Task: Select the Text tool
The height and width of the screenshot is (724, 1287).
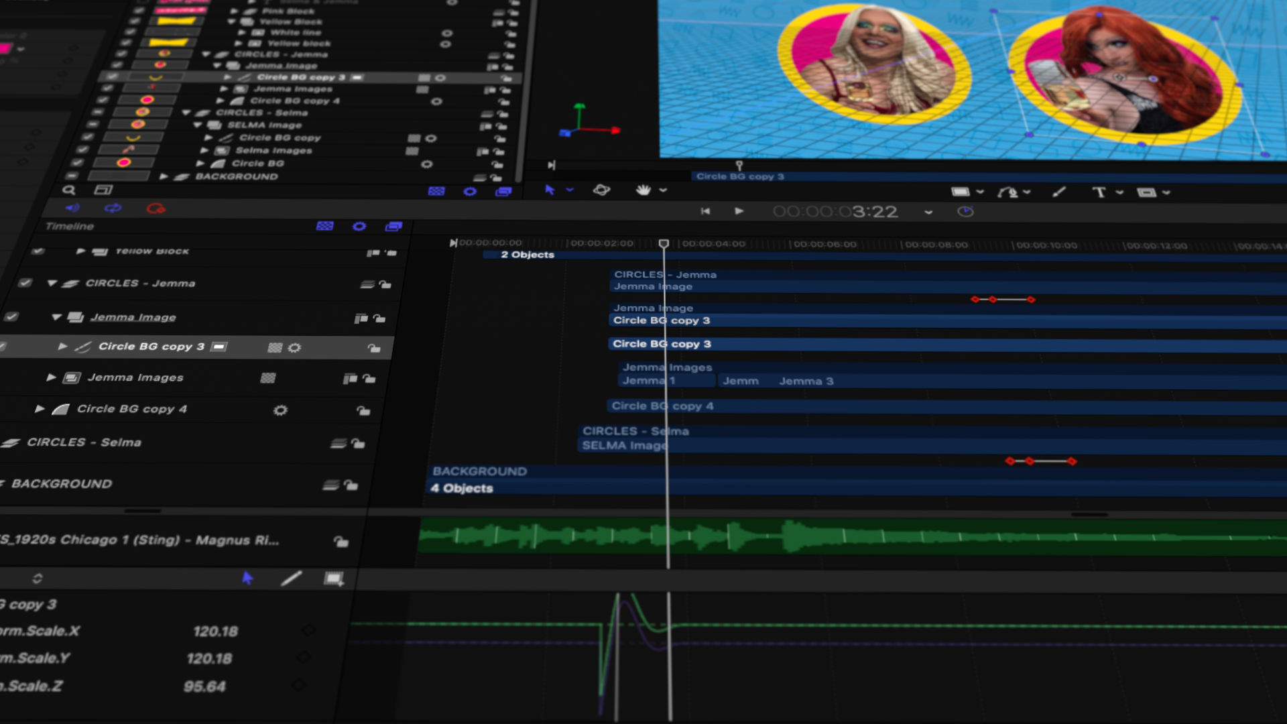Action: coord(1099,192)
